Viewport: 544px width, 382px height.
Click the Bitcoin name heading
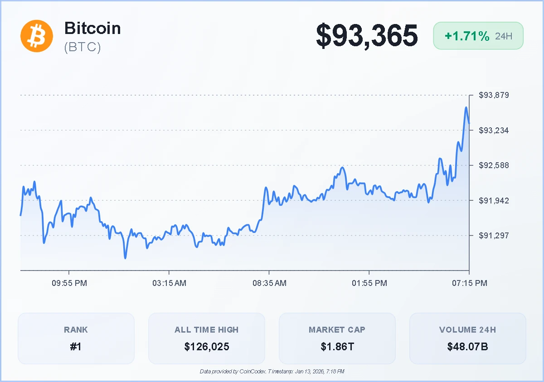coord(92,28)
